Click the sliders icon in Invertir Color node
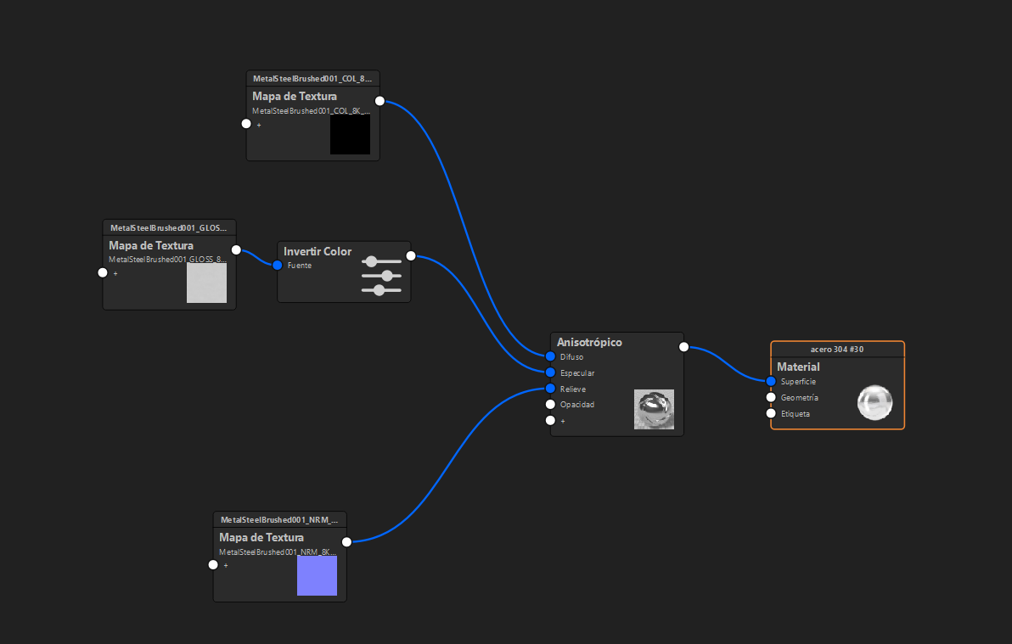Screen dimensions: 1012x644 coord(381,276)
